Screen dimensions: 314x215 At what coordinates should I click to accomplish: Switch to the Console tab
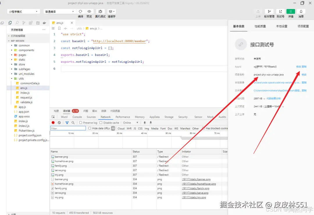tap(77, 117)
